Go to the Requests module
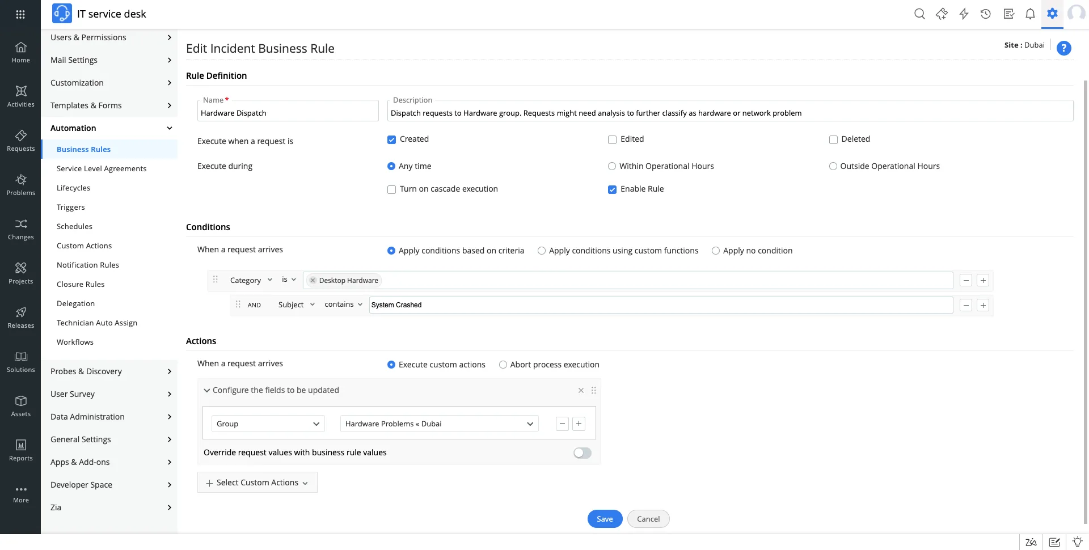 (x=20, y=141)
